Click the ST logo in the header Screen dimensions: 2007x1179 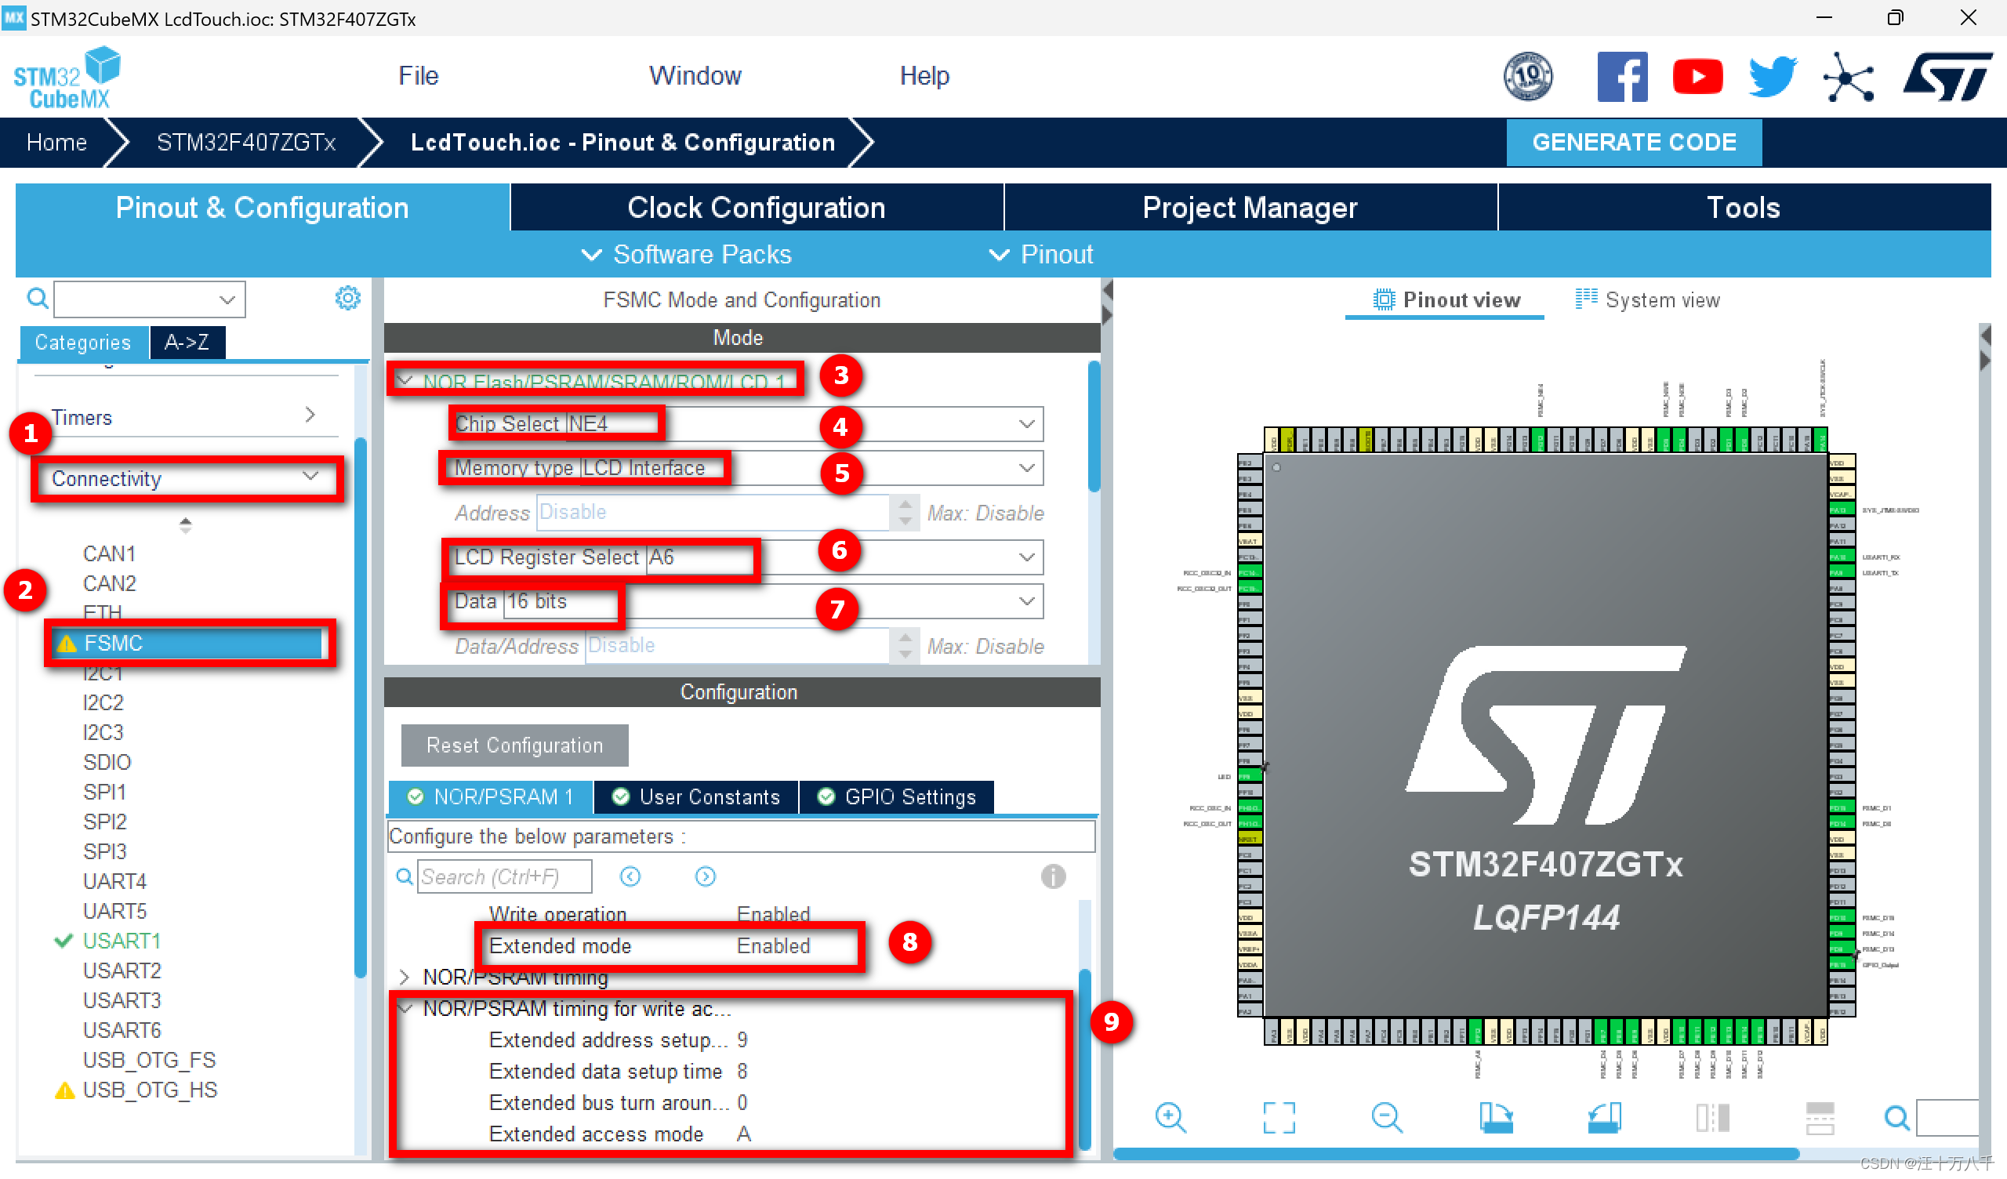click(1947, 77)
